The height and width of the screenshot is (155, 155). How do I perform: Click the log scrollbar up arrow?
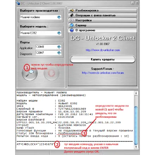pyautogui.click(x=136, y=93)
